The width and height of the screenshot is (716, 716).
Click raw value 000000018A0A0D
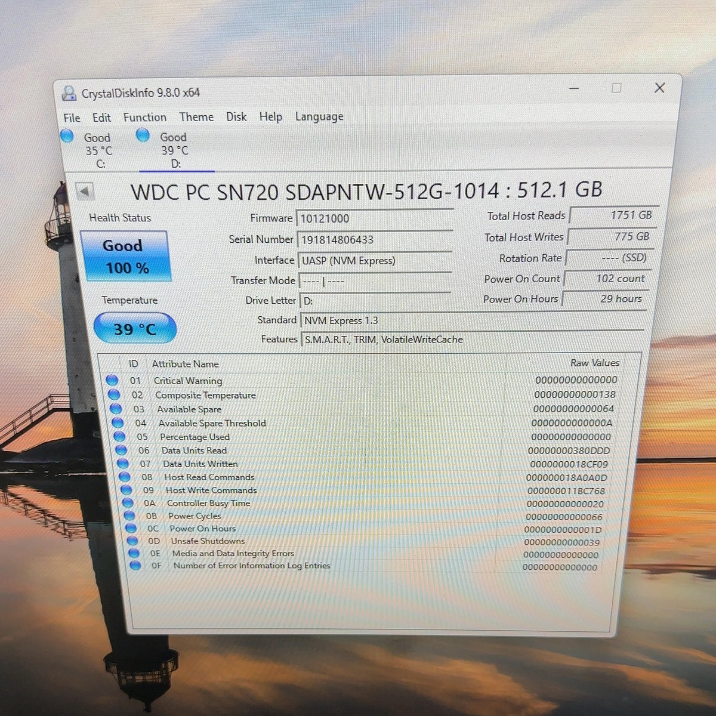(567, 478)
